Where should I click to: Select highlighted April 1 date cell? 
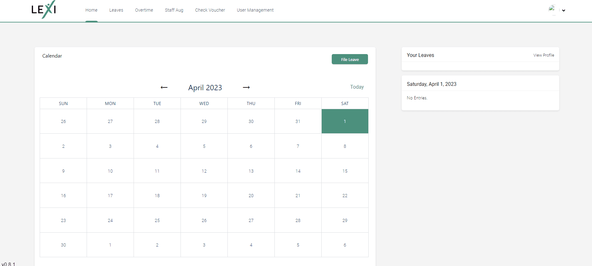[x=345, y=121]
